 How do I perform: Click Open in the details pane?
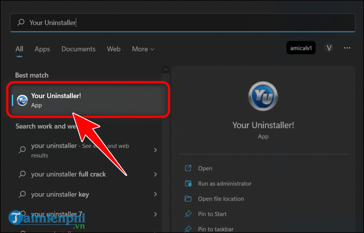click(205, 168)
